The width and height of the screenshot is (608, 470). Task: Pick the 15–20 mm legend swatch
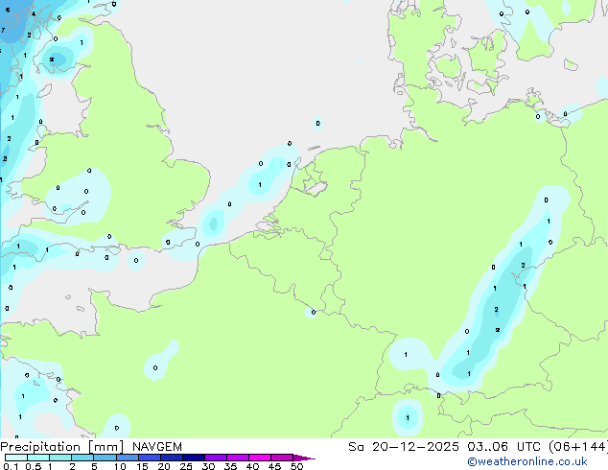click(149, 458)
